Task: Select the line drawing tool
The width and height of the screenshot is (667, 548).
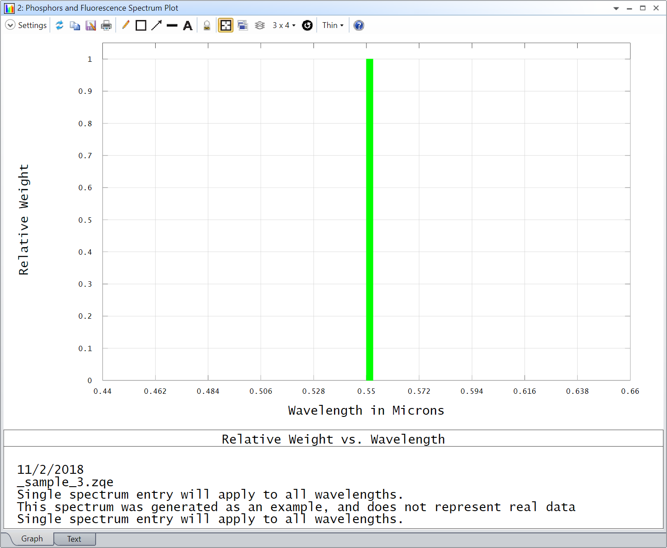Action: coord(172,25)
